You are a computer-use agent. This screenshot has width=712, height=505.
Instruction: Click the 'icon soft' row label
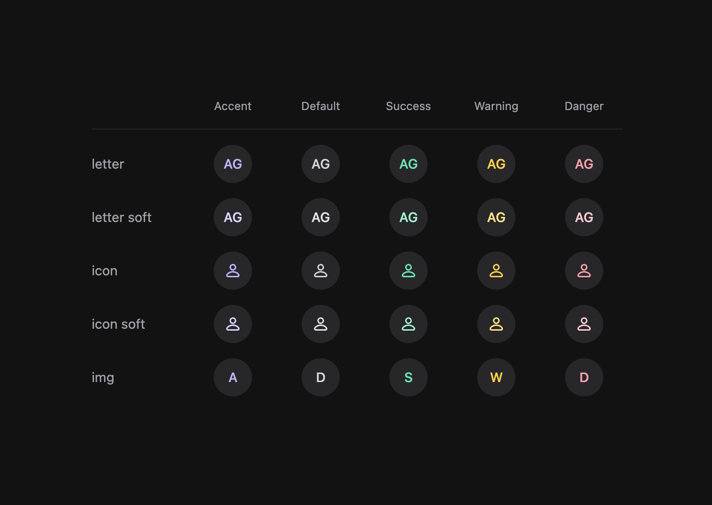click(x=118, y=324)
